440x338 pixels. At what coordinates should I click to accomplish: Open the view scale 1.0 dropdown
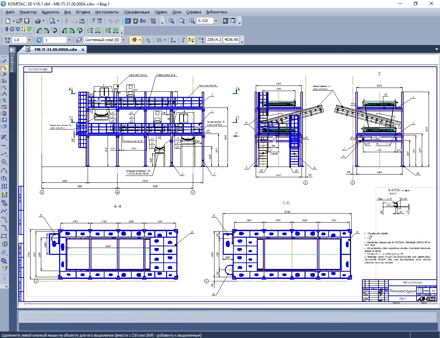tap(29, 40)
